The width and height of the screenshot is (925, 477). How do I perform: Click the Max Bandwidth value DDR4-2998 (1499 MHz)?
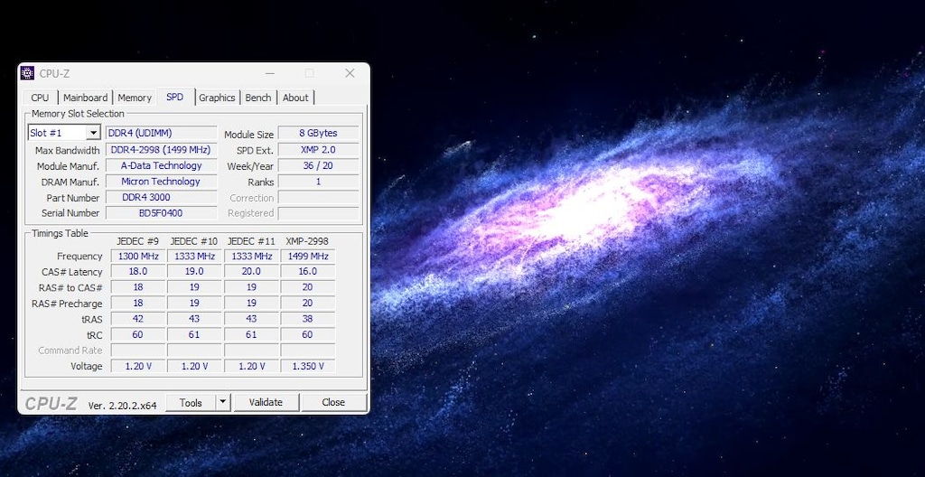pos(162,149)
